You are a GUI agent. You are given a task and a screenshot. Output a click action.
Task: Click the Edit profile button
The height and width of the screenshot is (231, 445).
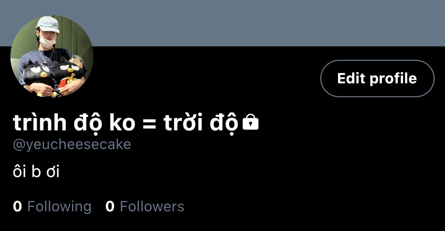[x=377, y=78]
